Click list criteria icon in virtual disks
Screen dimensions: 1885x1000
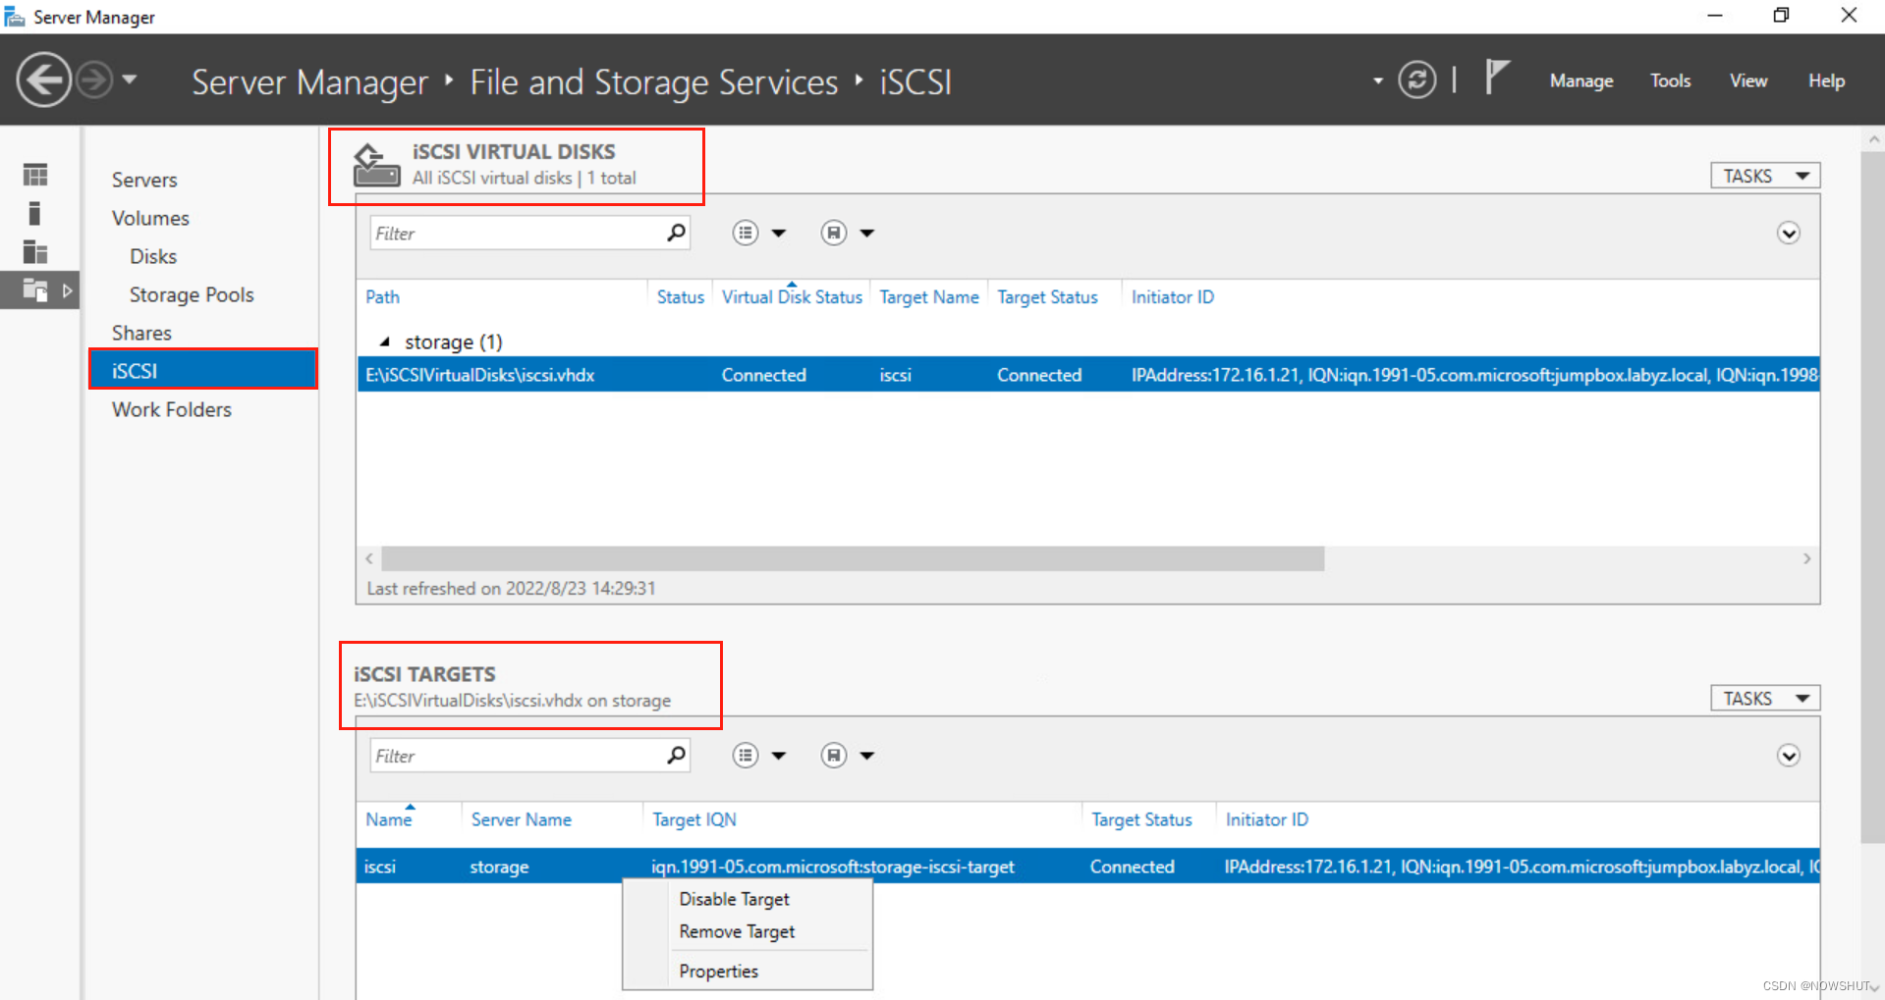click(746, 234)
